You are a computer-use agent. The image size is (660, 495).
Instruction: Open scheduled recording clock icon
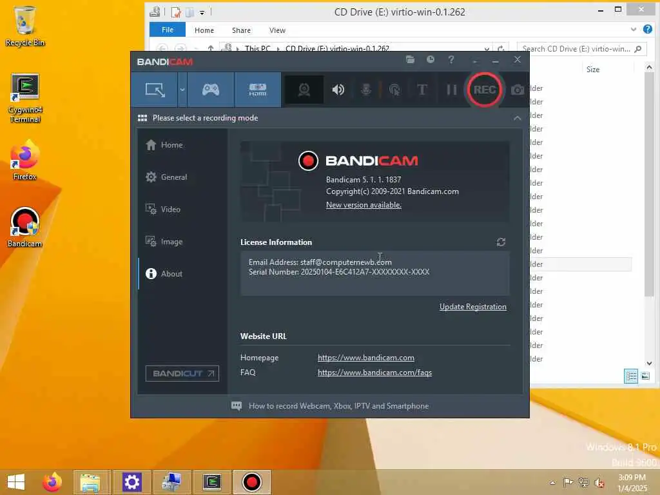pos(430,59)
